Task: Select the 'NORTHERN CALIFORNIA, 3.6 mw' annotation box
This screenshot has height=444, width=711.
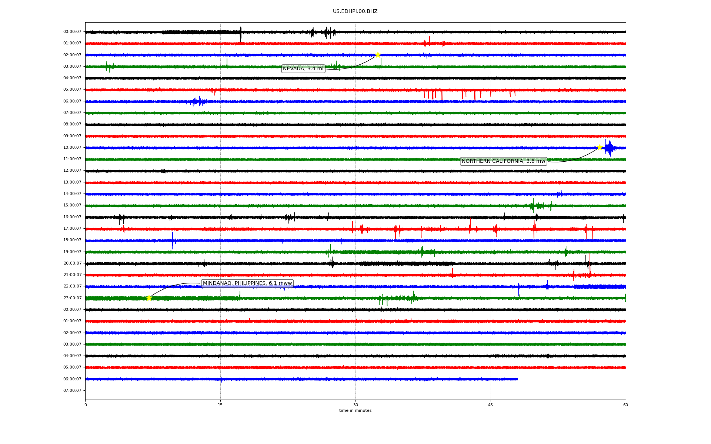Action: coord(503,161)
